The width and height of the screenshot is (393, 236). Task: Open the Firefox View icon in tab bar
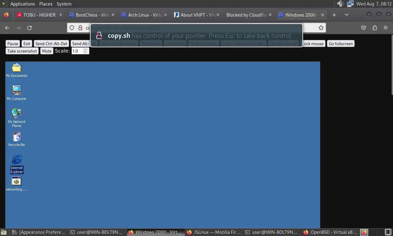[x=6, y=15]
